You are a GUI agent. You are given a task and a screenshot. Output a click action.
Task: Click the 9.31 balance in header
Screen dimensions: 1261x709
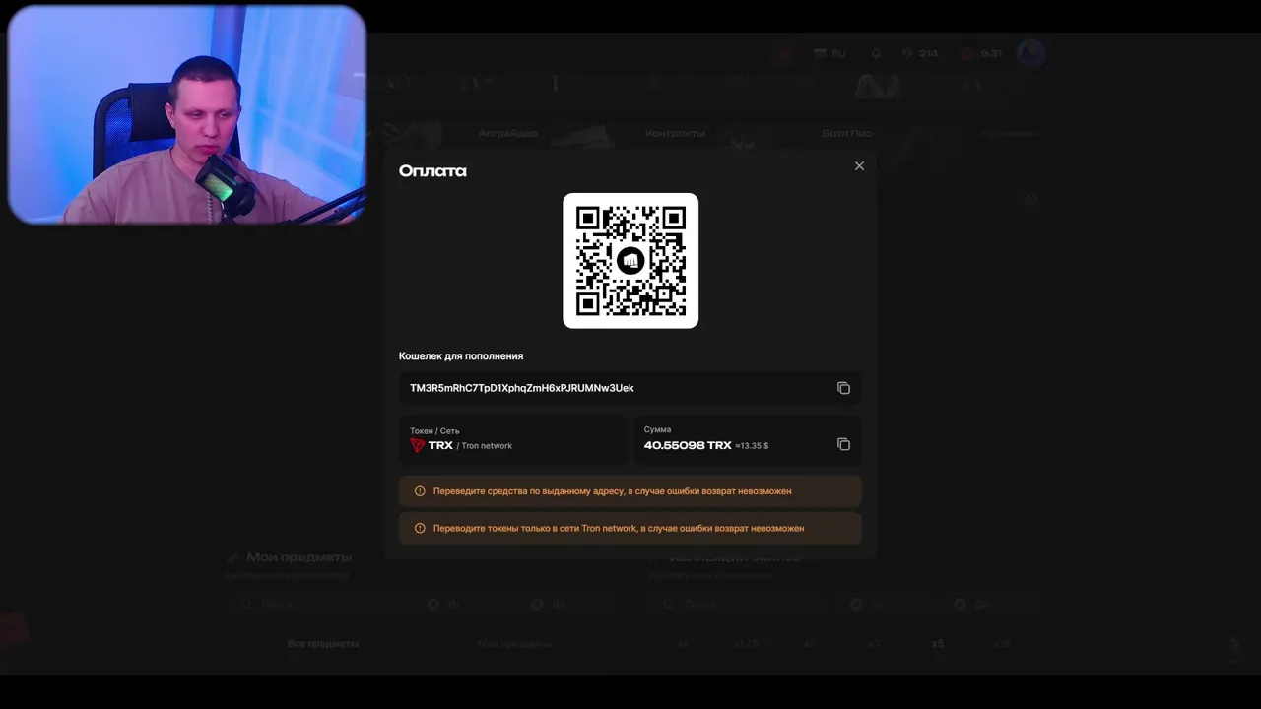[x=982, y=54]
